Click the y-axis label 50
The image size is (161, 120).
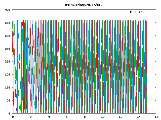8,100
